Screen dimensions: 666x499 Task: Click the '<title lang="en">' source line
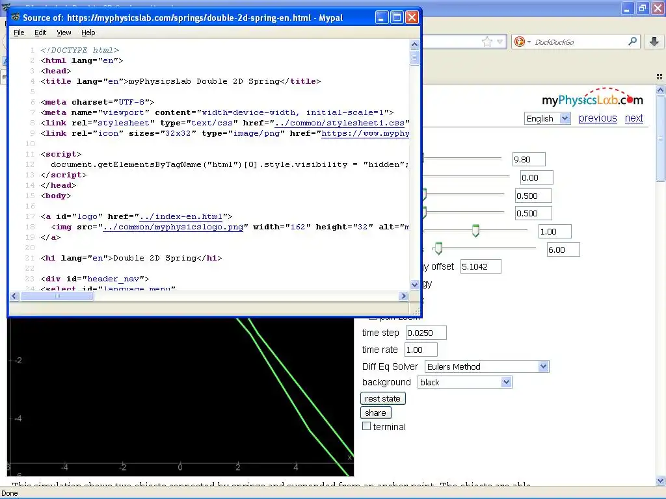tap(181, 81)
